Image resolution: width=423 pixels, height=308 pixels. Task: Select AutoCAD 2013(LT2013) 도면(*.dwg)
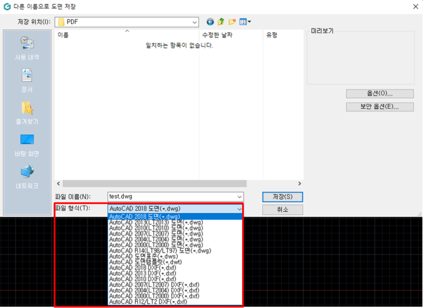click(x=175, y=222)
